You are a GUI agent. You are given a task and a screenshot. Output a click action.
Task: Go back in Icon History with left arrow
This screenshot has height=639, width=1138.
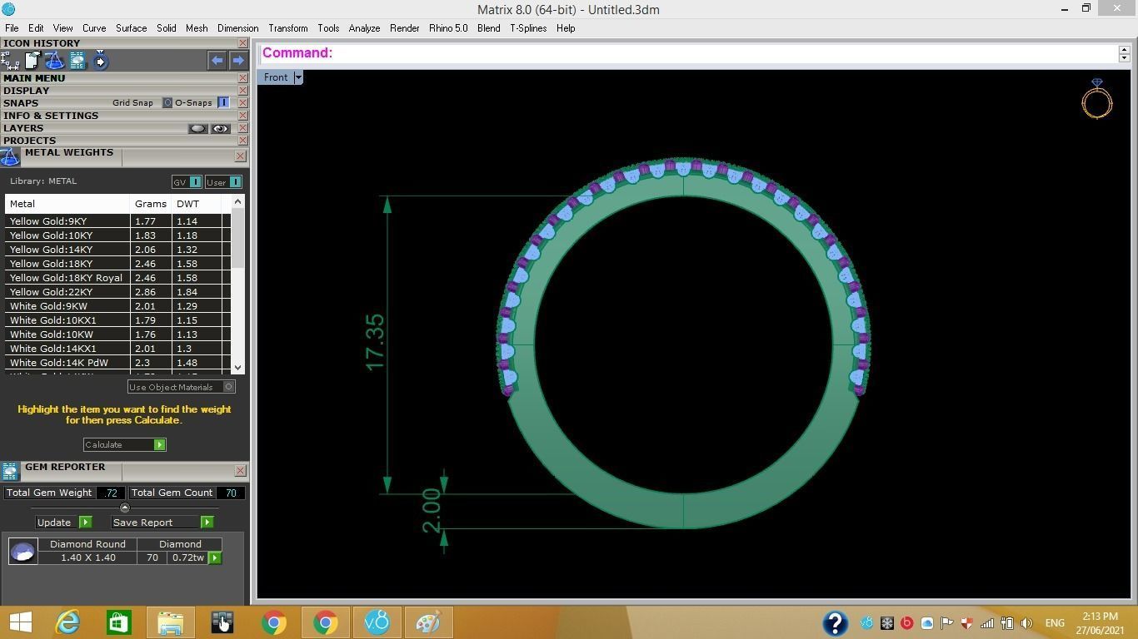217,61
